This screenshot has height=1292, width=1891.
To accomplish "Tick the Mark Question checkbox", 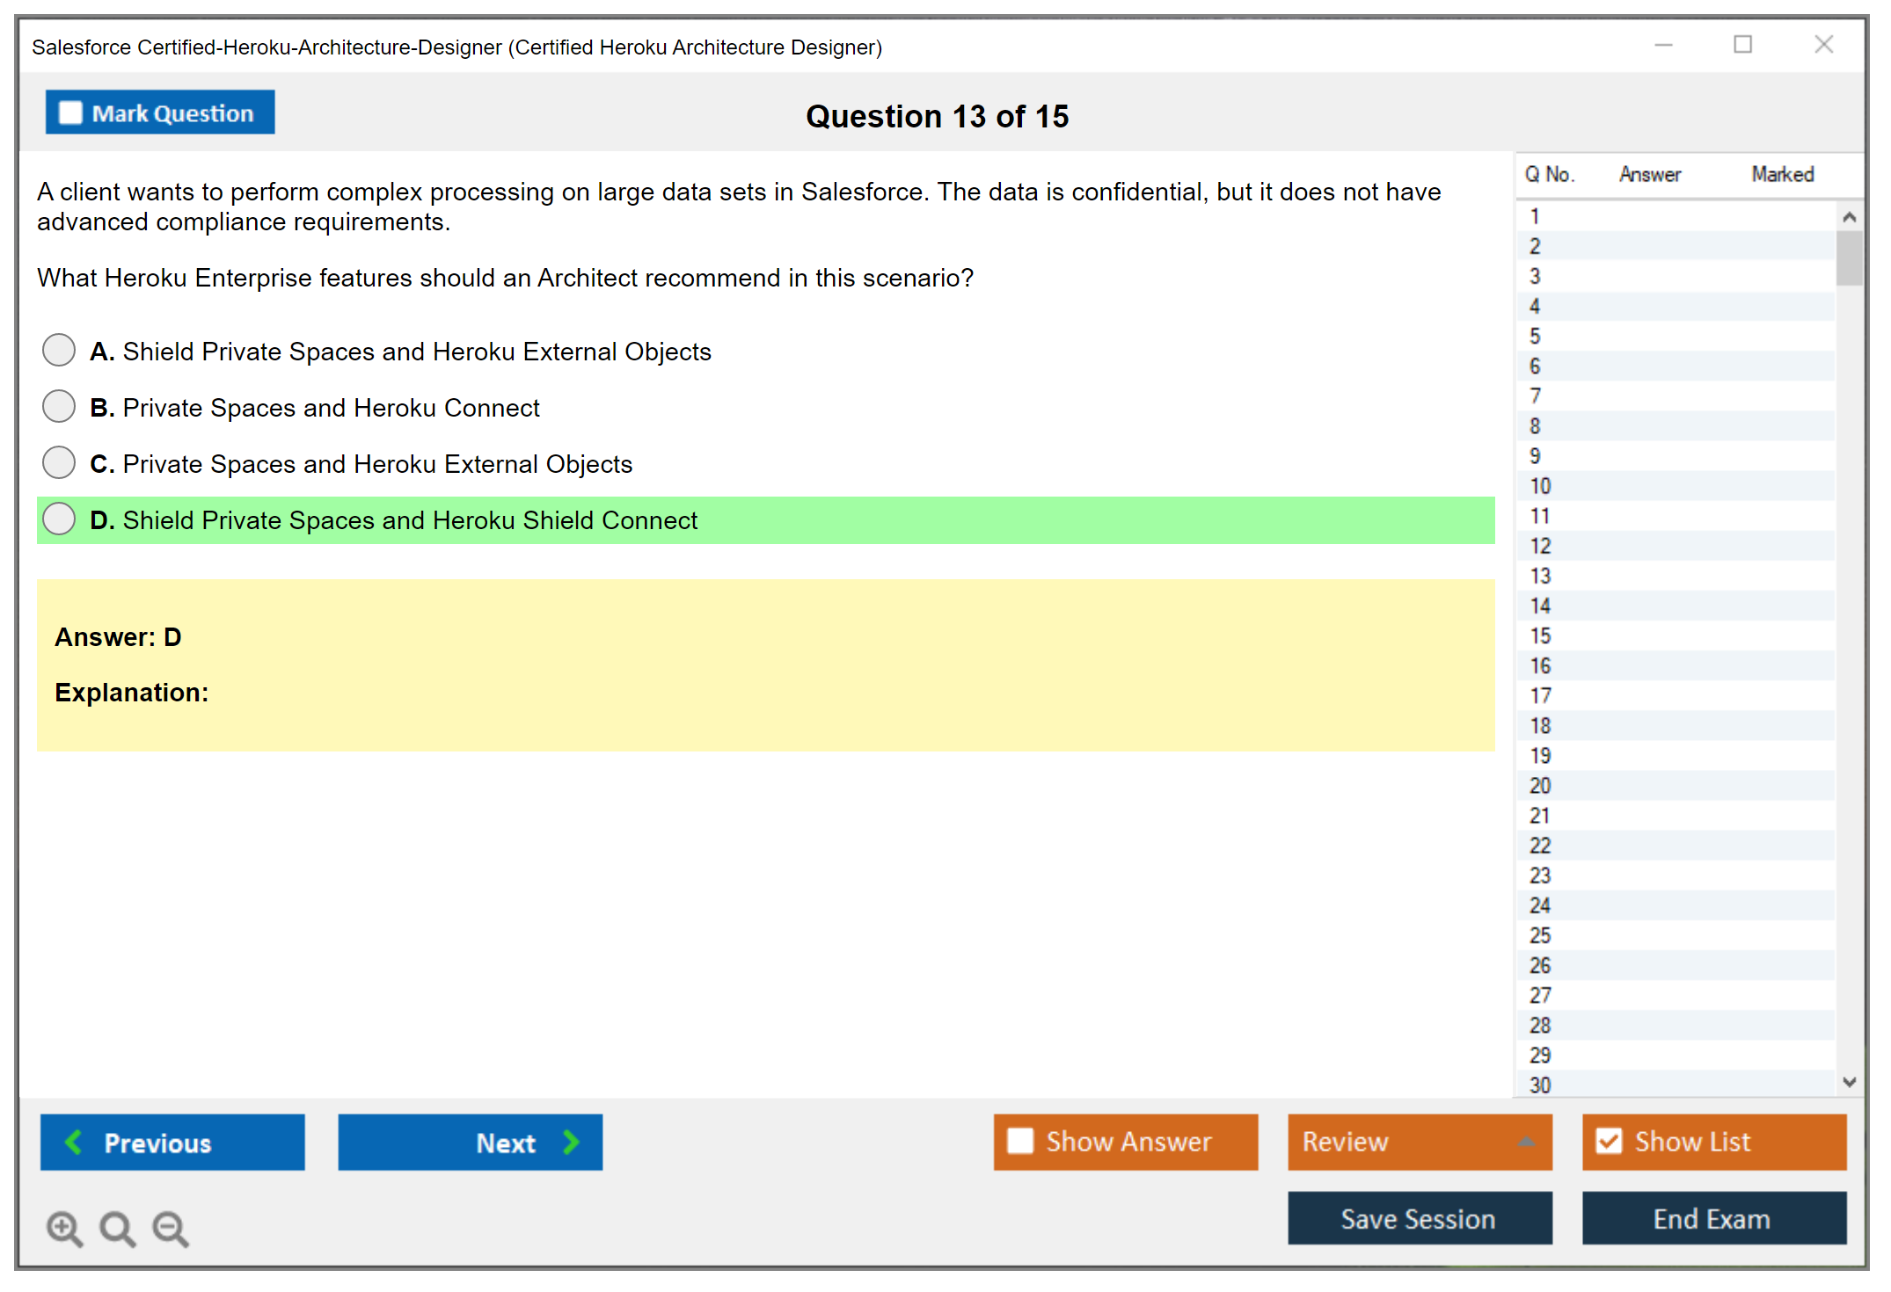I will (x=70, y=113).
